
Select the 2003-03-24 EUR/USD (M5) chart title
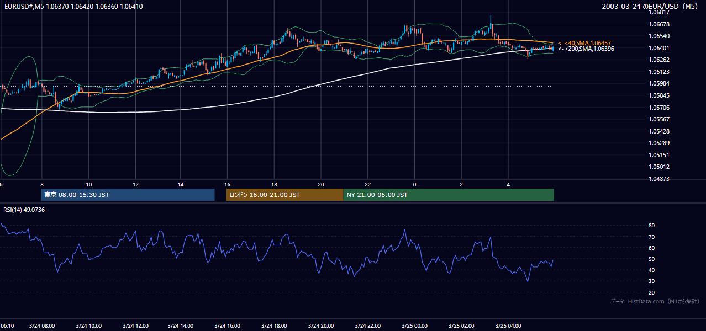point(651,7)
